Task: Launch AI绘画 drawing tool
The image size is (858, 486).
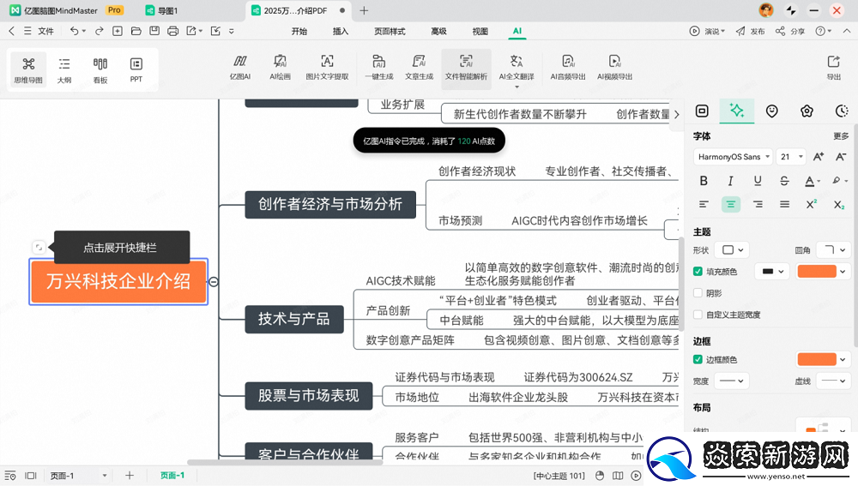Action: coord(281,69)
